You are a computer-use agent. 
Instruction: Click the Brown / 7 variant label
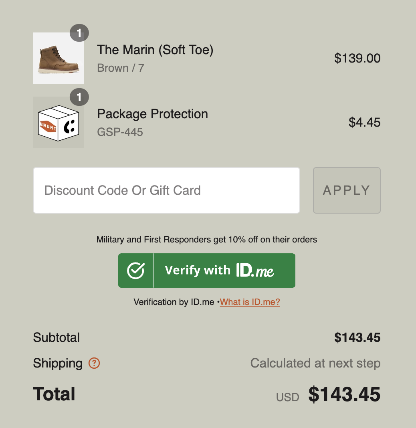(120, 68)
